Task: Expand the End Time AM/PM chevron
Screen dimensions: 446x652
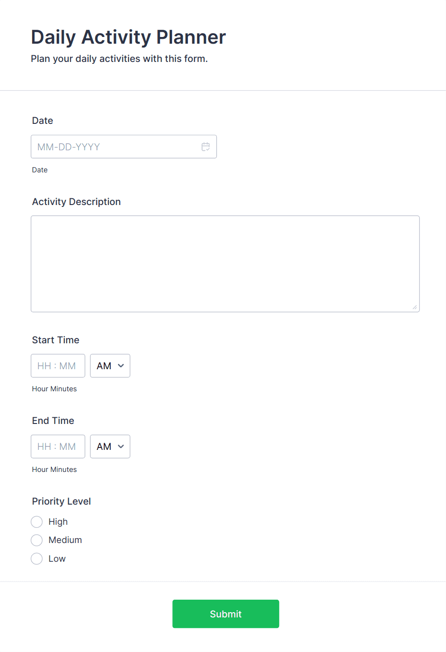Action: (121, 447)
